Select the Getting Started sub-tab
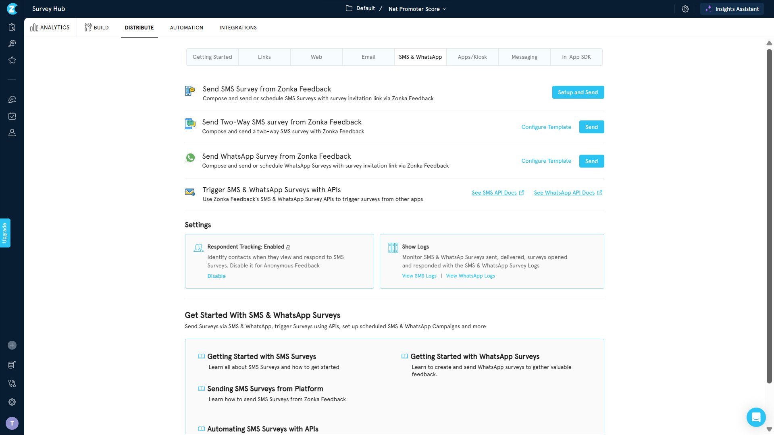 point(212,57)
